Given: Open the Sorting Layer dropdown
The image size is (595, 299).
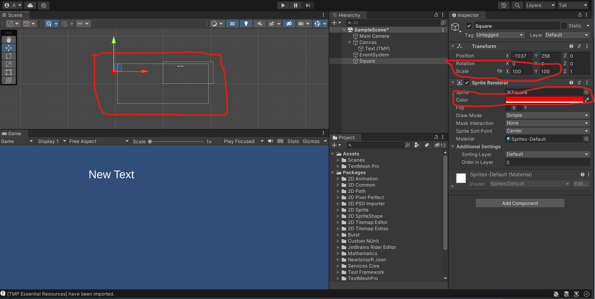Looking at the screenshot, I should click(x=547, y=154).
